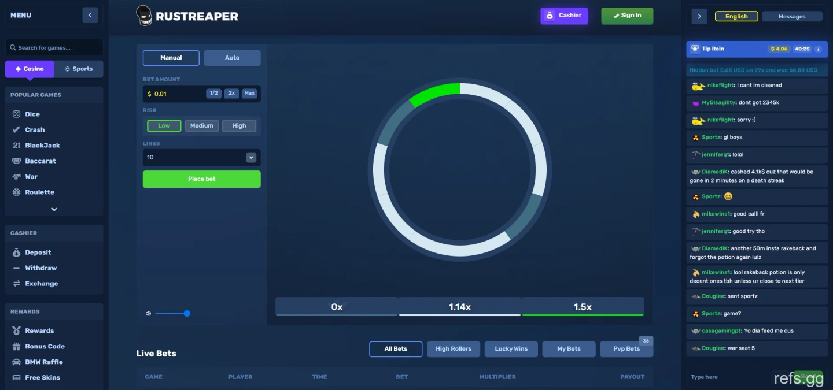Show Pvp Bets tab
Screen dimensions: 833x390
(x=626, y=349)
